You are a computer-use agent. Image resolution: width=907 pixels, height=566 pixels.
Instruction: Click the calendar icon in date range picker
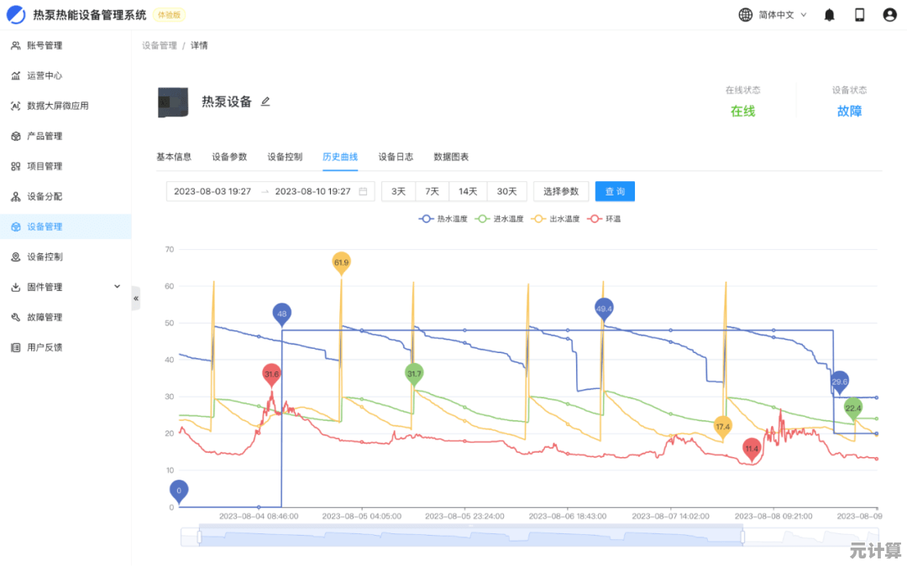363,191
